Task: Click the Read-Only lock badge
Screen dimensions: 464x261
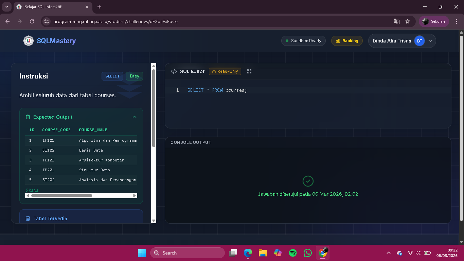Action: click(225, 71)
